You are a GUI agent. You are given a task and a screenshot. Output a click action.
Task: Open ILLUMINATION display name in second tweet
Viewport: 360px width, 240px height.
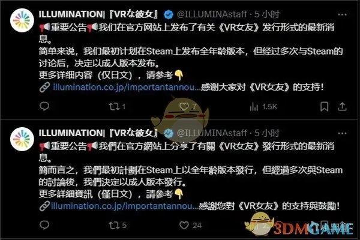pos(98,133)
